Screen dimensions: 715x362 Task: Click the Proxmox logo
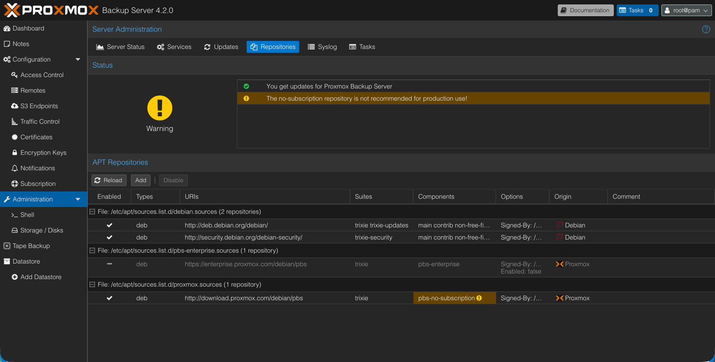point(51,10)
